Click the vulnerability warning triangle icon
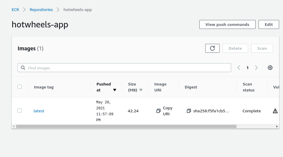 (275, 111)
